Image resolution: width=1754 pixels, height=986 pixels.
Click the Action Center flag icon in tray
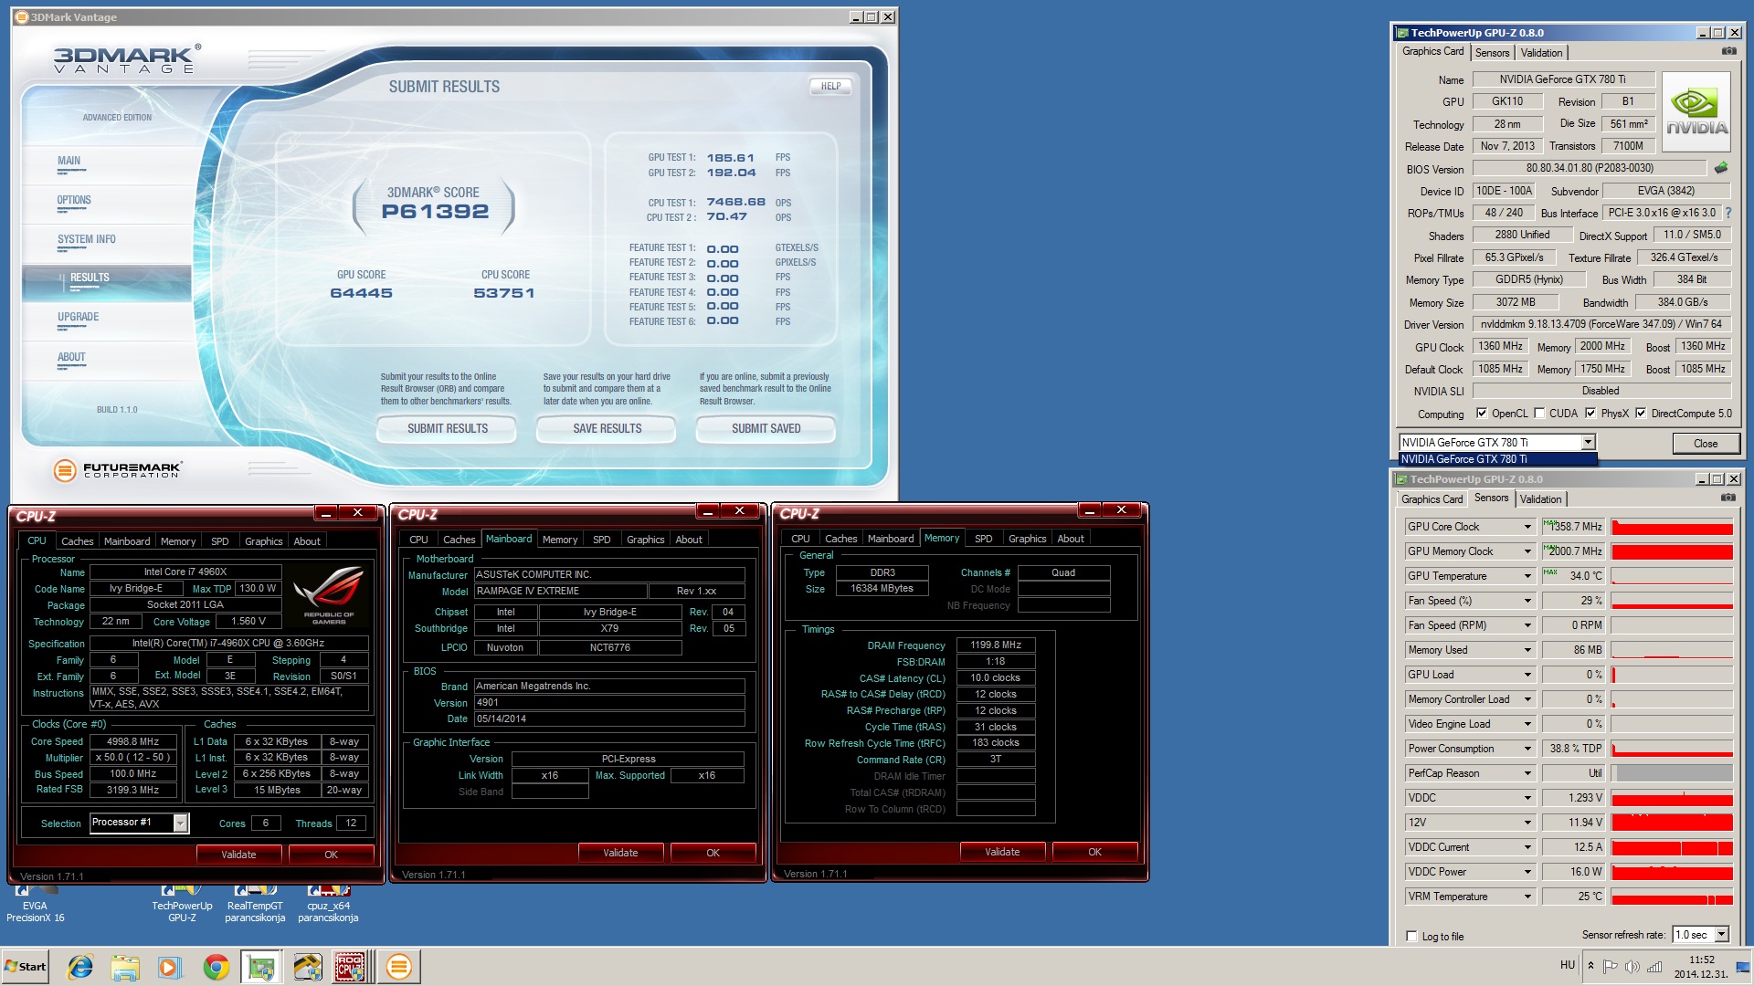click(1610, 966)
